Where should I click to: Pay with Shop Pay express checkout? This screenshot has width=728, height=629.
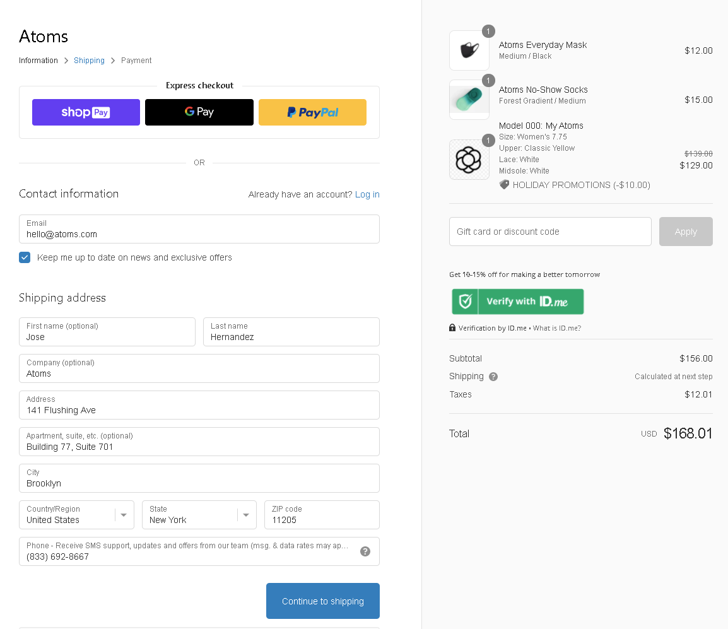[86, 112]
